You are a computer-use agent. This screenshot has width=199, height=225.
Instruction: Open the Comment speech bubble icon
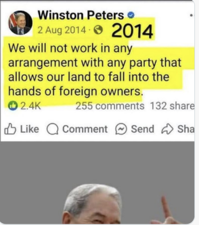click(x=52, y=129)
